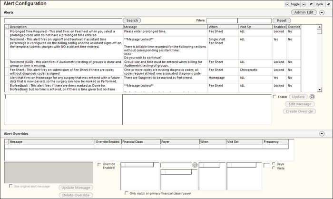Click the second Filters input box
Image resolution: width=333 pixels, height=199 pixels.
point(255,20)
